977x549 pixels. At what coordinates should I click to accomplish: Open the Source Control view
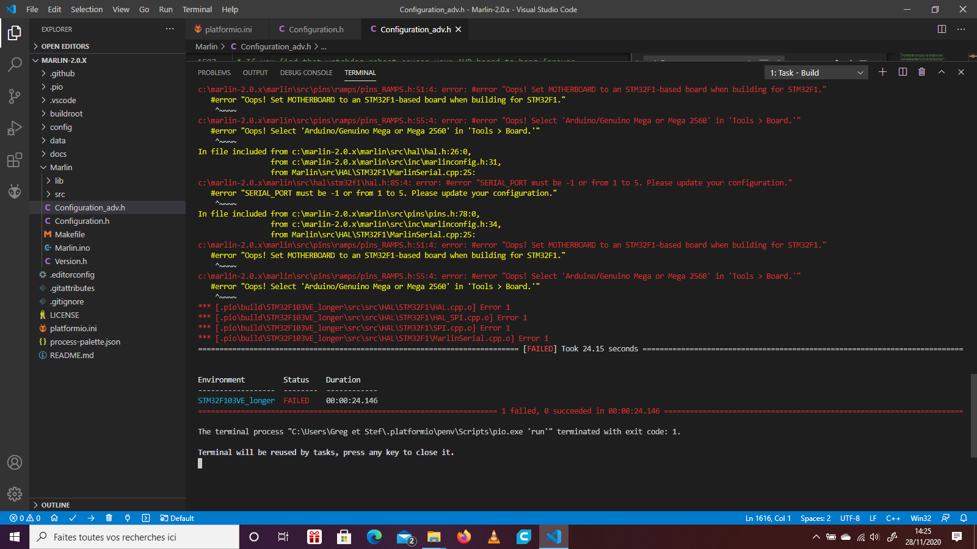[x=15, y=96]
